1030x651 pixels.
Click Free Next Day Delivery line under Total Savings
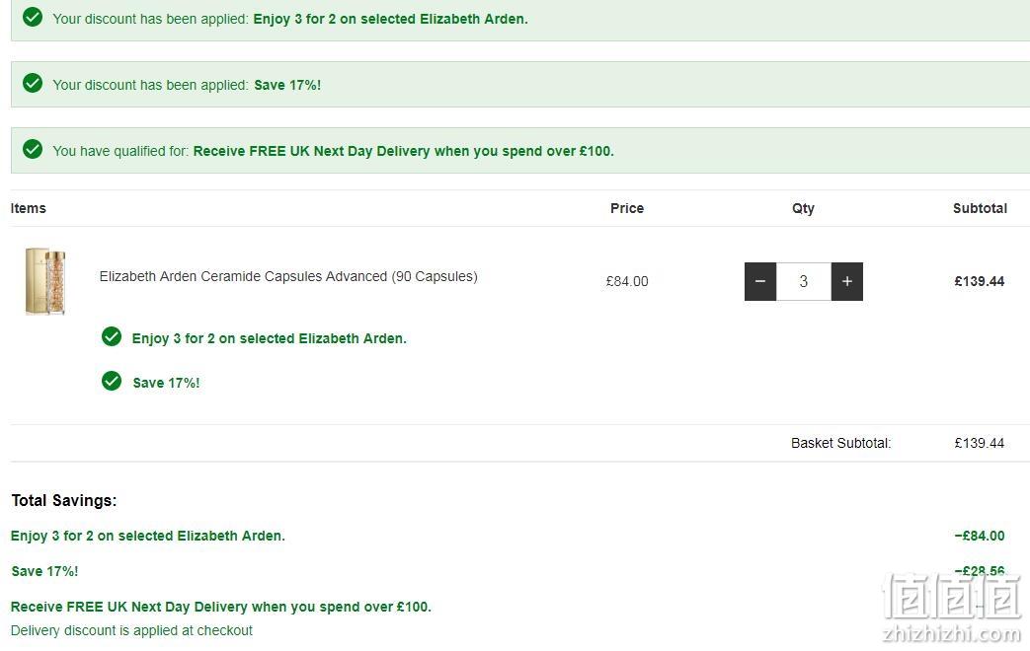point(221,607)
